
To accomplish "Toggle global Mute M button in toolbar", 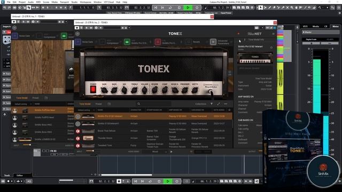I will pyautogui.click(x=43, y=7).
